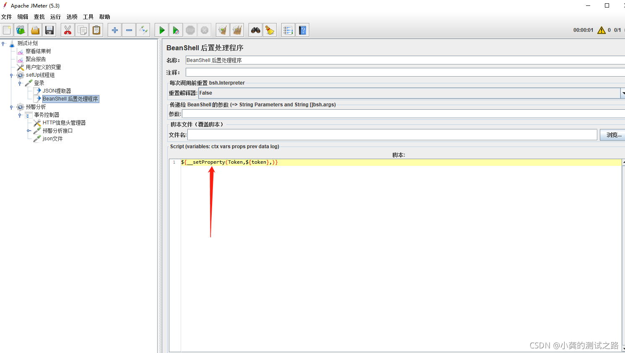Click the Expand all plus icon

(x=114, y=30)
